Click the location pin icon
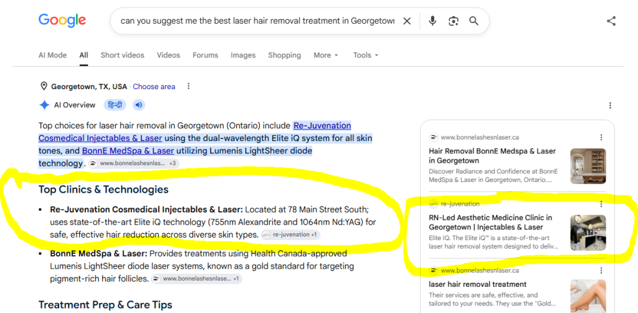This screenshot has width=638, height=313. 44,86
